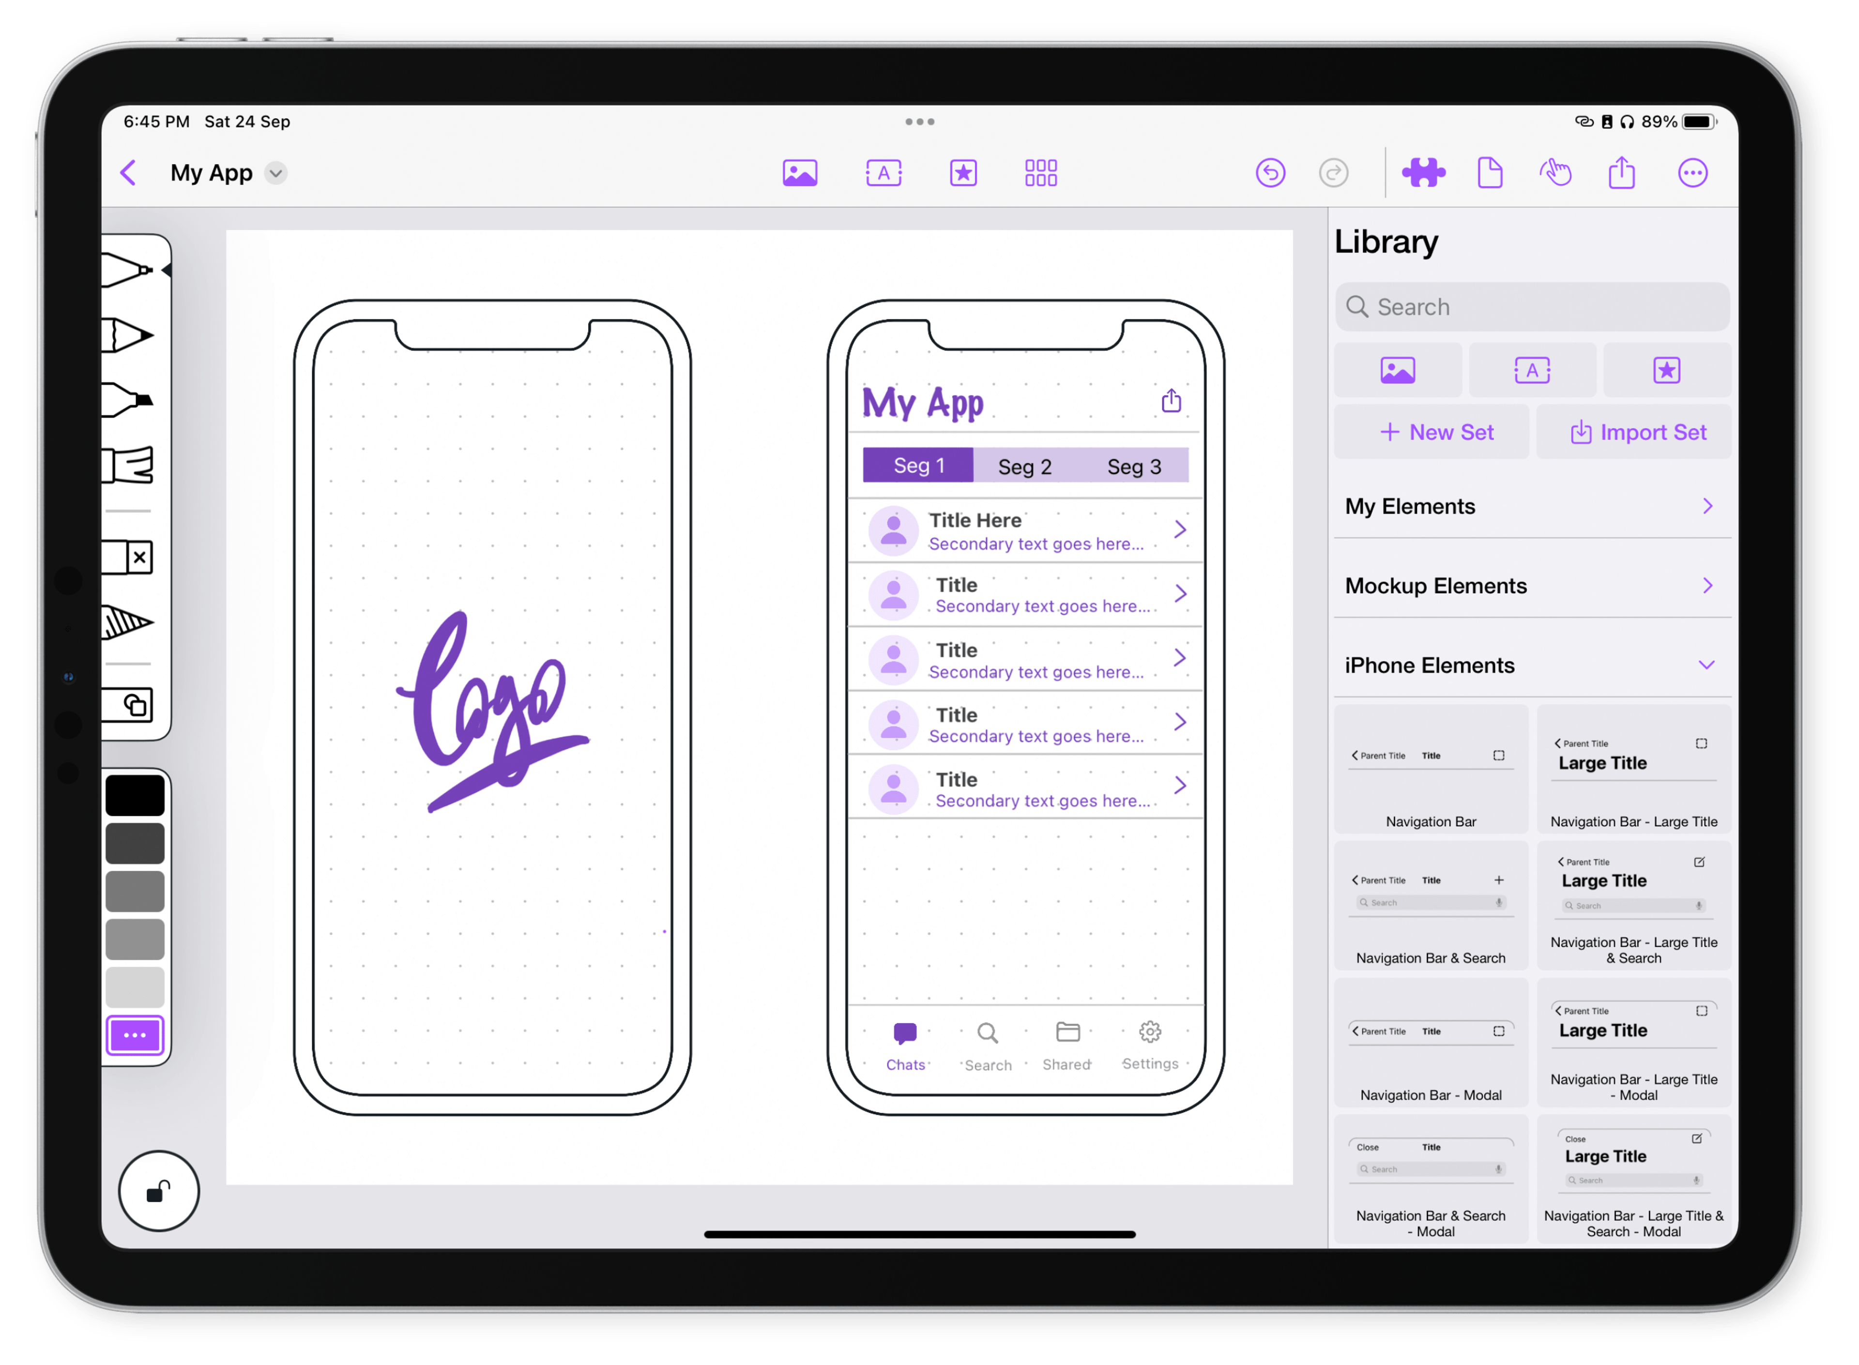Click the Import Set button
This screenshot has width=1859, height=1365.
point(1638,431)
